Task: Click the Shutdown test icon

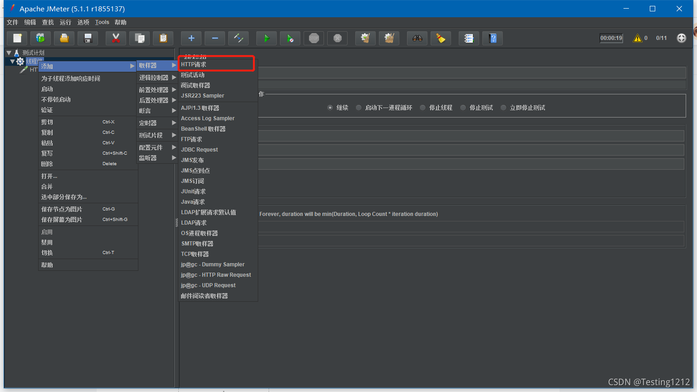Action: click(338, 38)
